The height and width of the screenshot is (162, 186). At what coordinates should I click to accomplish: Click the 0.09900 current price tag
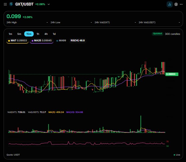(172, 74)
